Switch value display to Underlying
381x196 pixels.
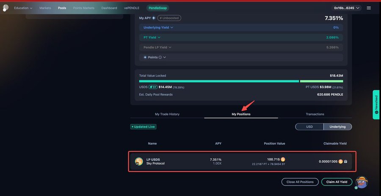[337, 126]
